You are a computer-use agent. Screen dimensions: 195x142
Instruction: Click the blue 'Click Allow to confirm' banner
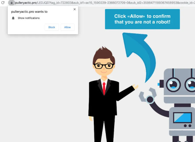pyautogui.click(x=142, y=19)
